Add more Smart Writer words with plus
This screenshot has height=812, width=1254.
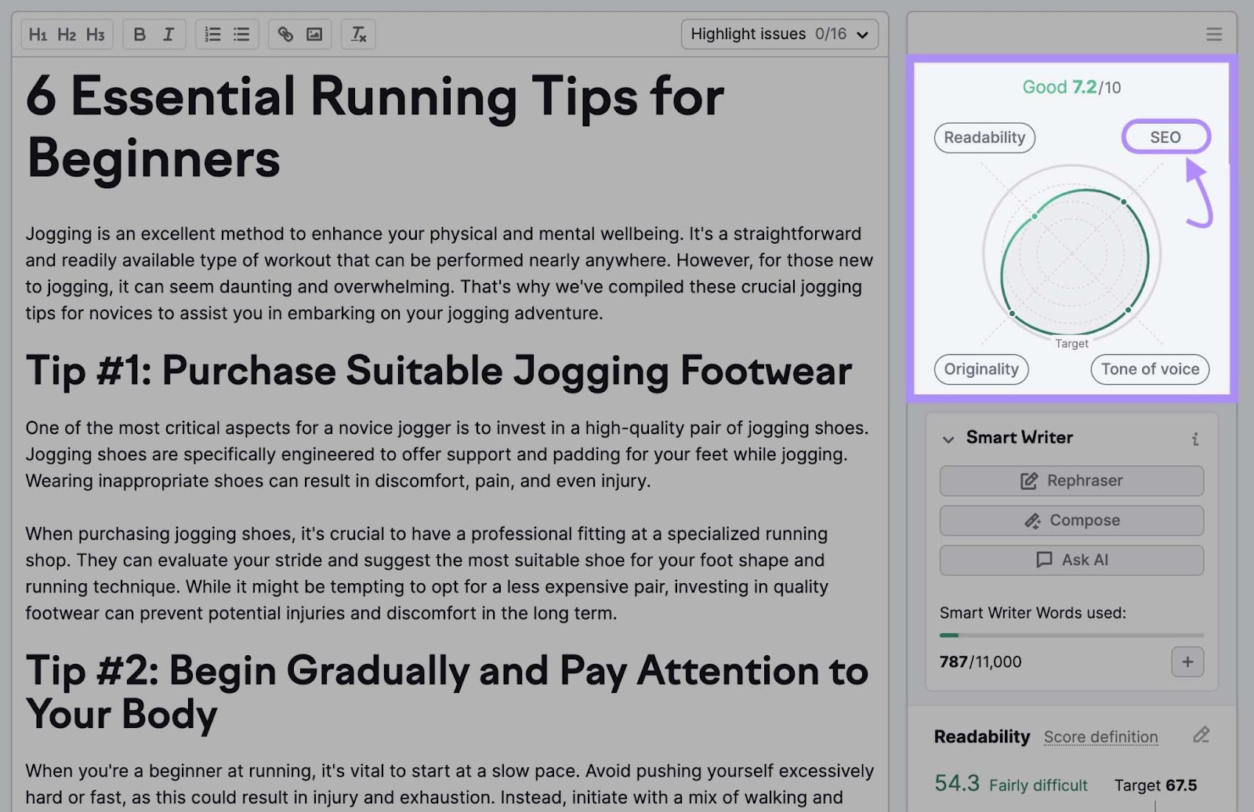pos(1187,662)
